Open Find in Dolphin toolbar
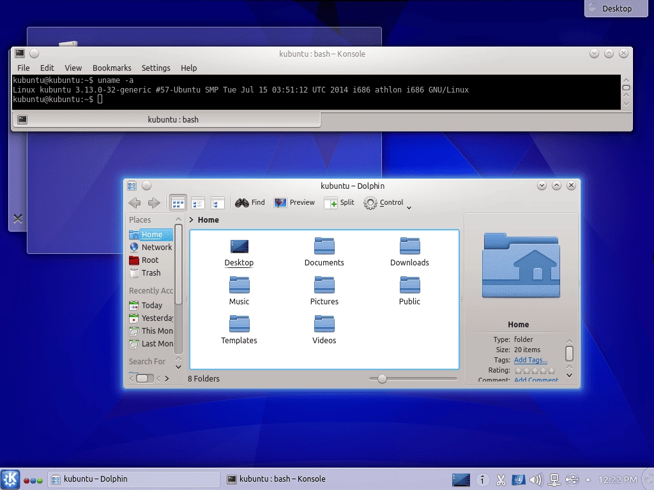Screen dimensions: 654x490 pyautogui.click(x=250, y=202)
